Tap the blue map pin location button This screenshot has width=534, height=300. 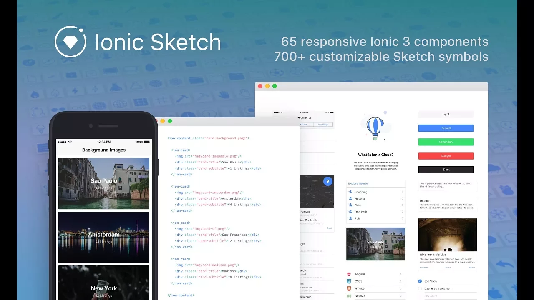coord(328,181)
